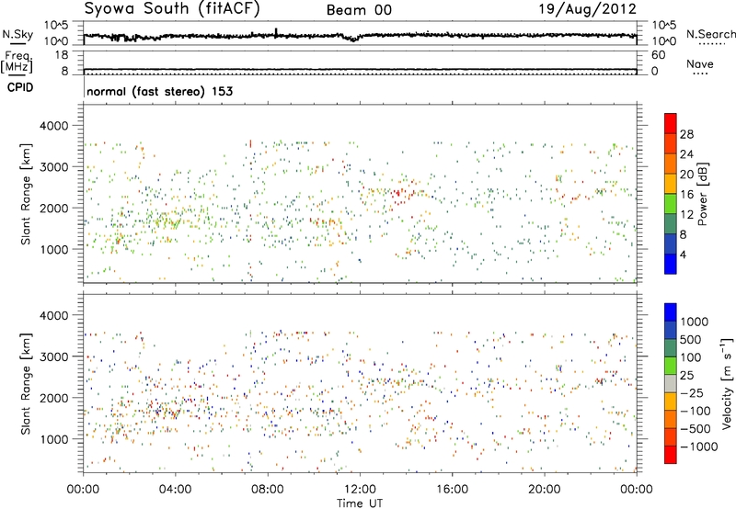Click the '16:00' time axis tick
Image resolution: width=736 pixels, height=509 pixels.
point(452,490)
